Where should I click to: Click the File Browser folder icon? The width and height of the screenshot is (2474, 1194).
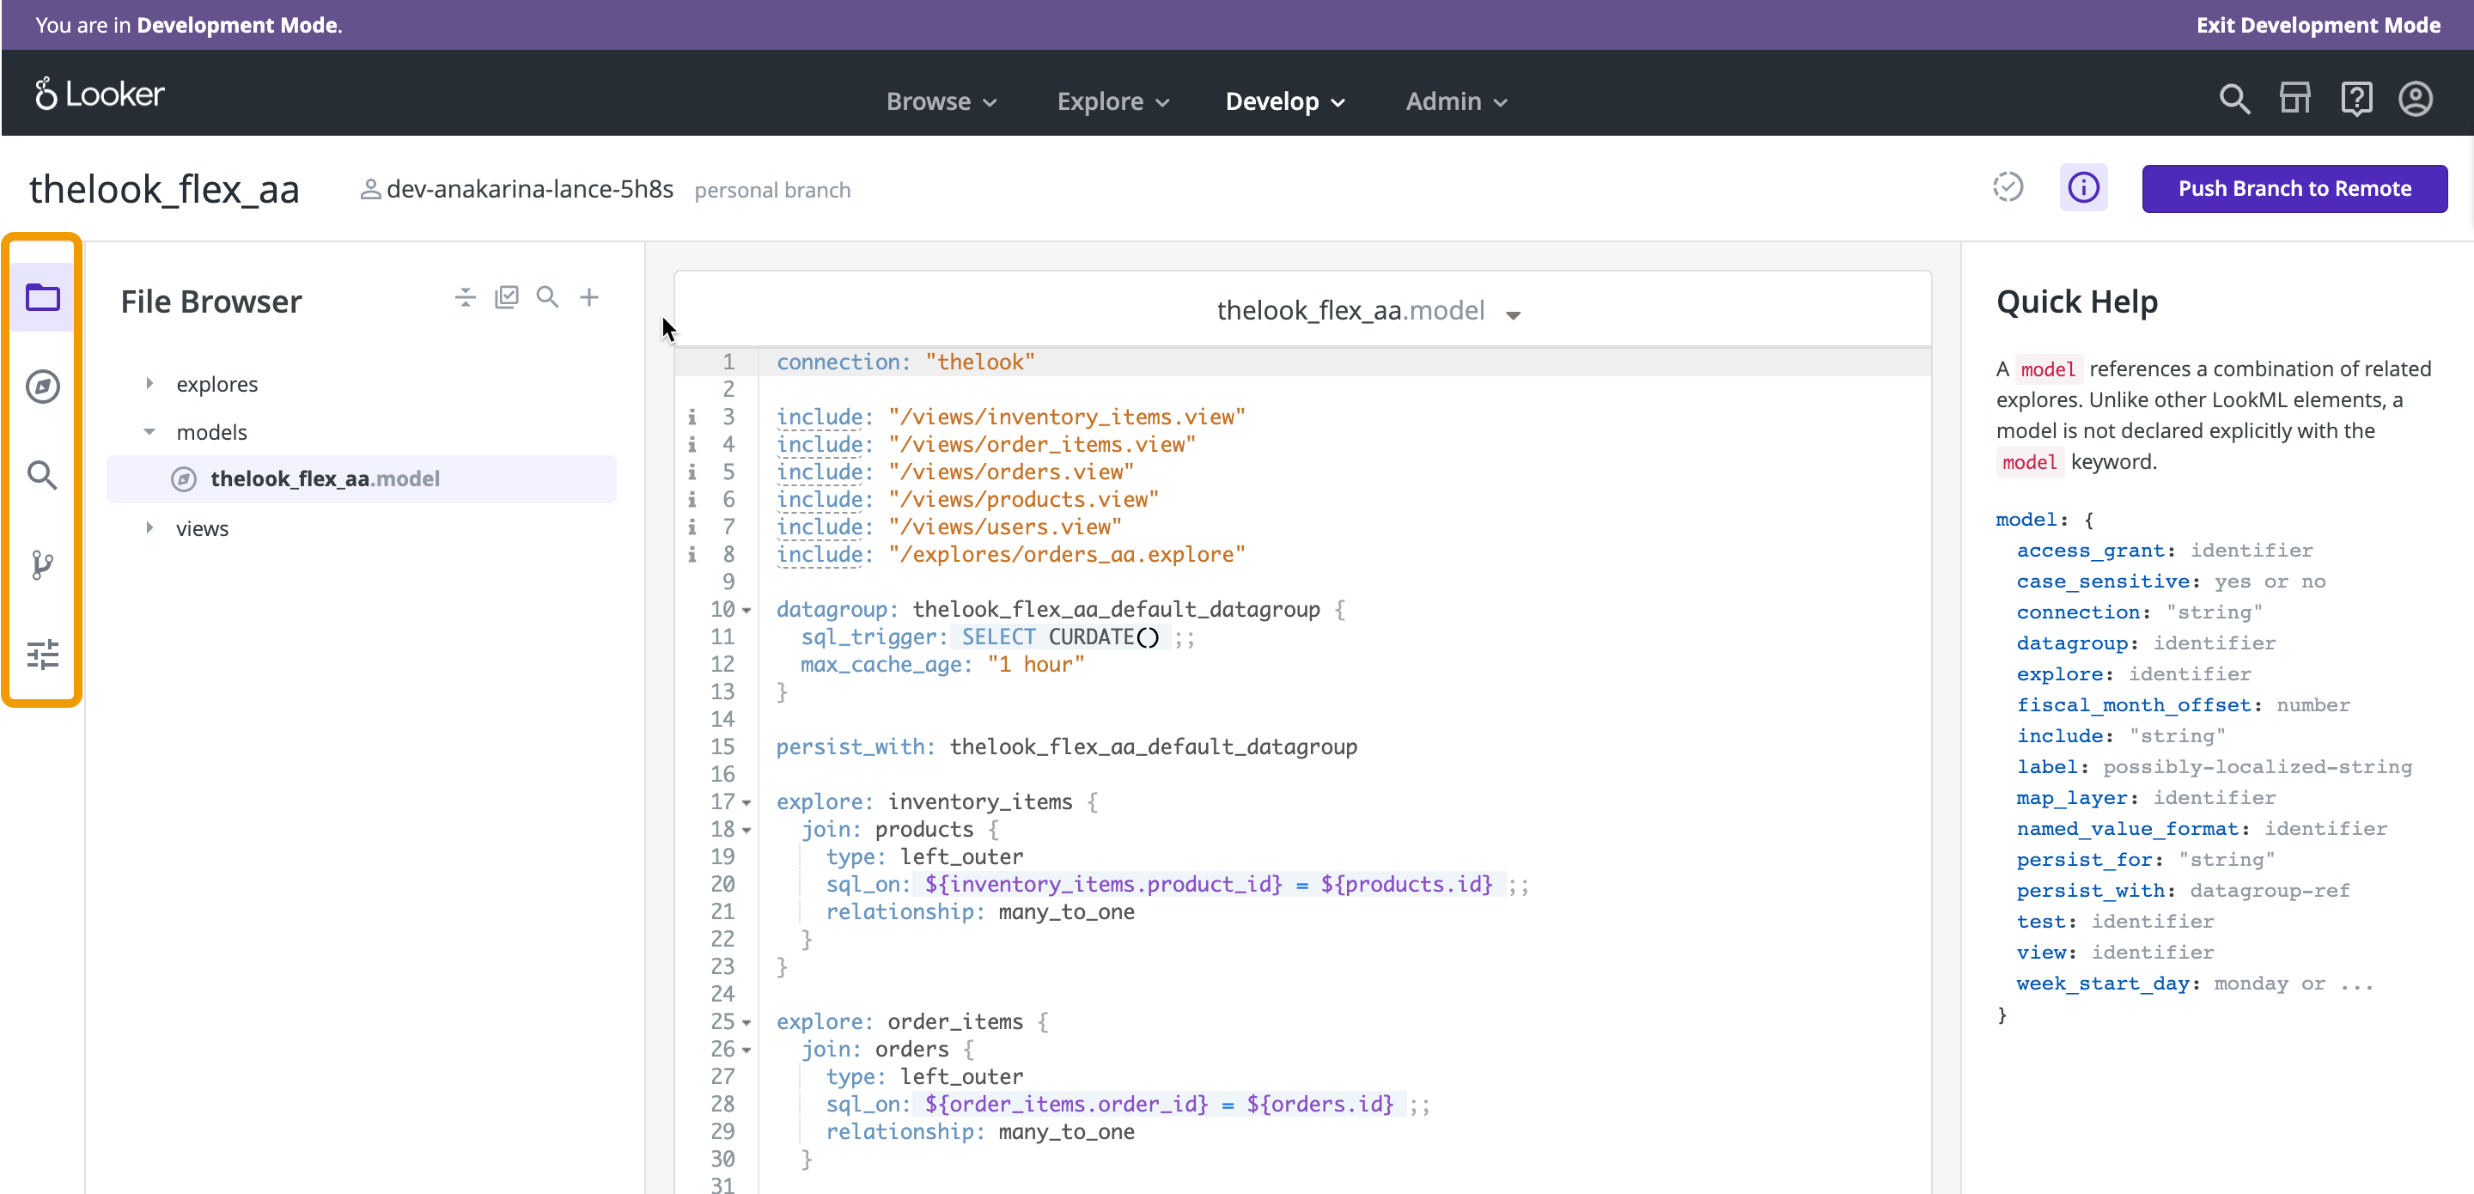point(42,298)
